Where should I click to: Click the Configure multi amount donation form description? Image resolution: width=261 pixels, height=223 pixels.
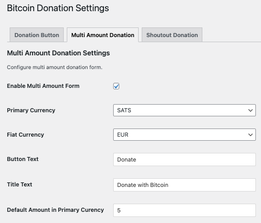coord(55,67)
